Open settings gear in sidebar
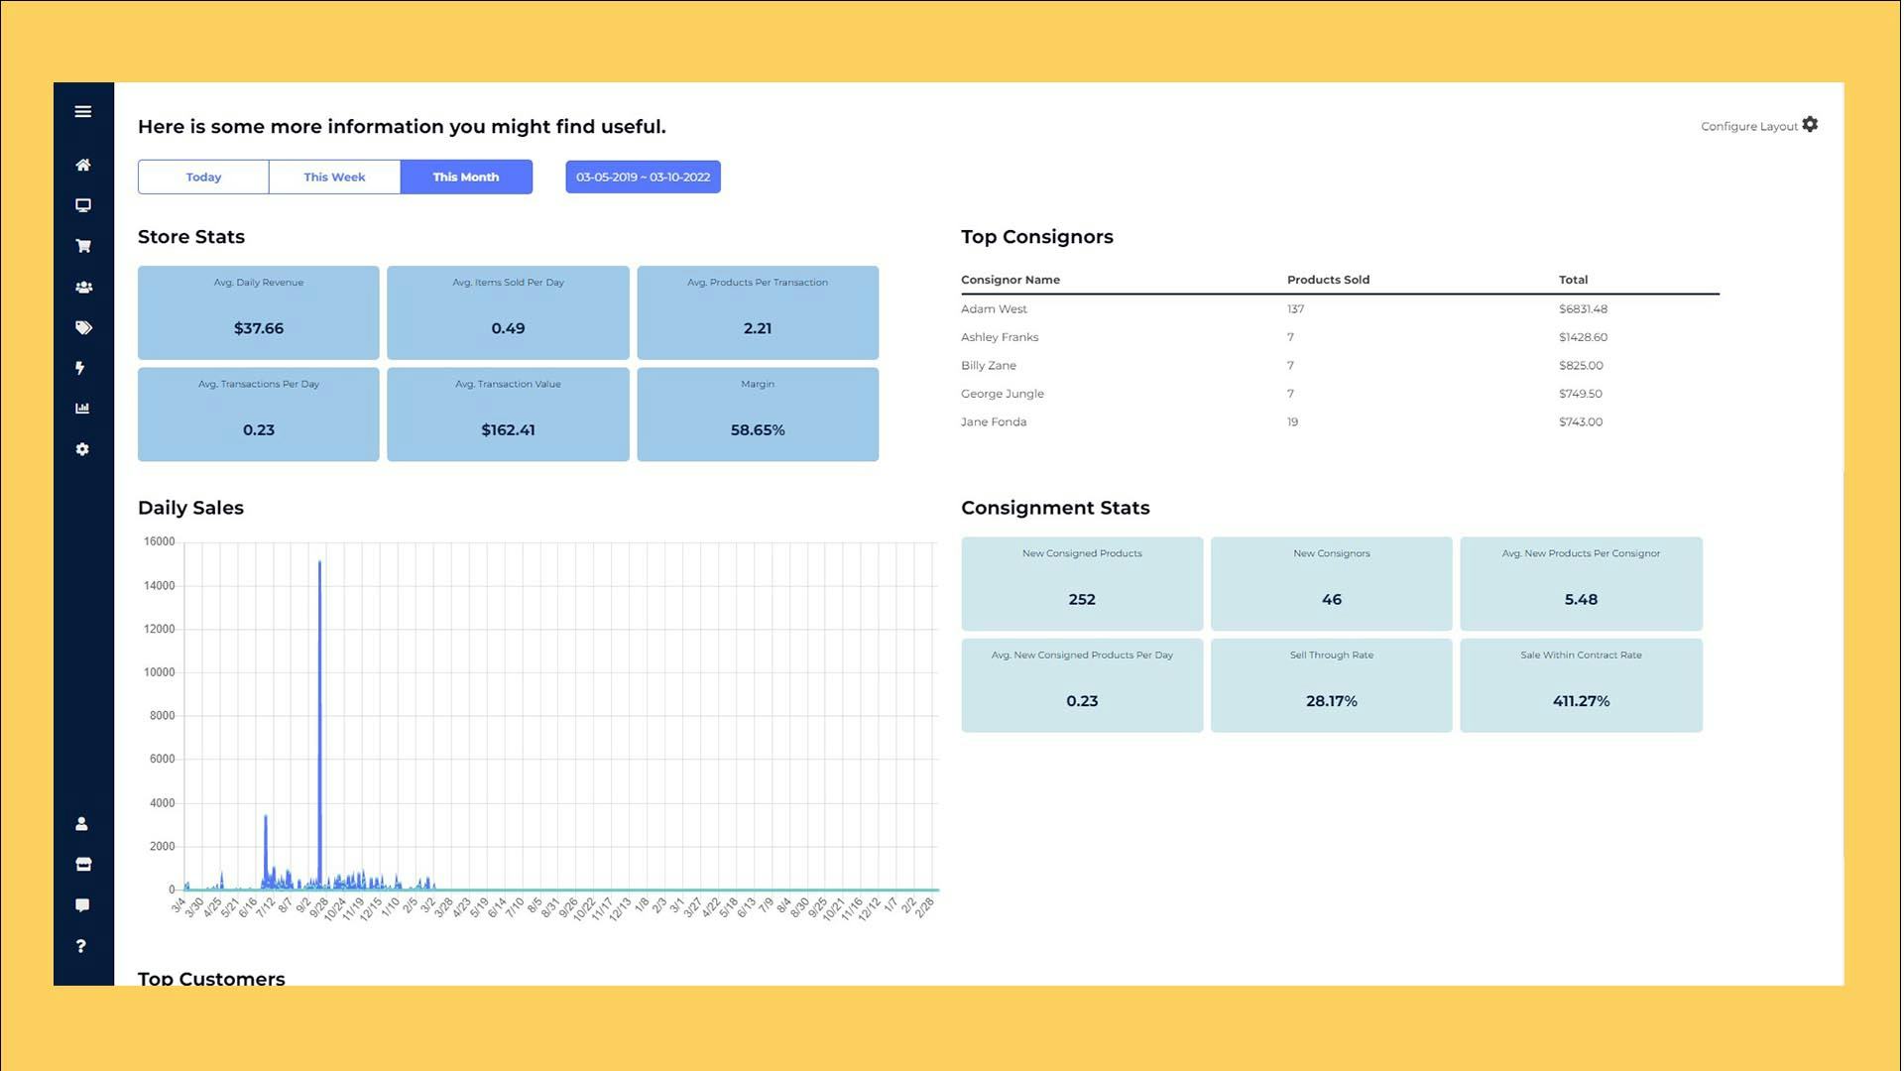 coord(83,449)
